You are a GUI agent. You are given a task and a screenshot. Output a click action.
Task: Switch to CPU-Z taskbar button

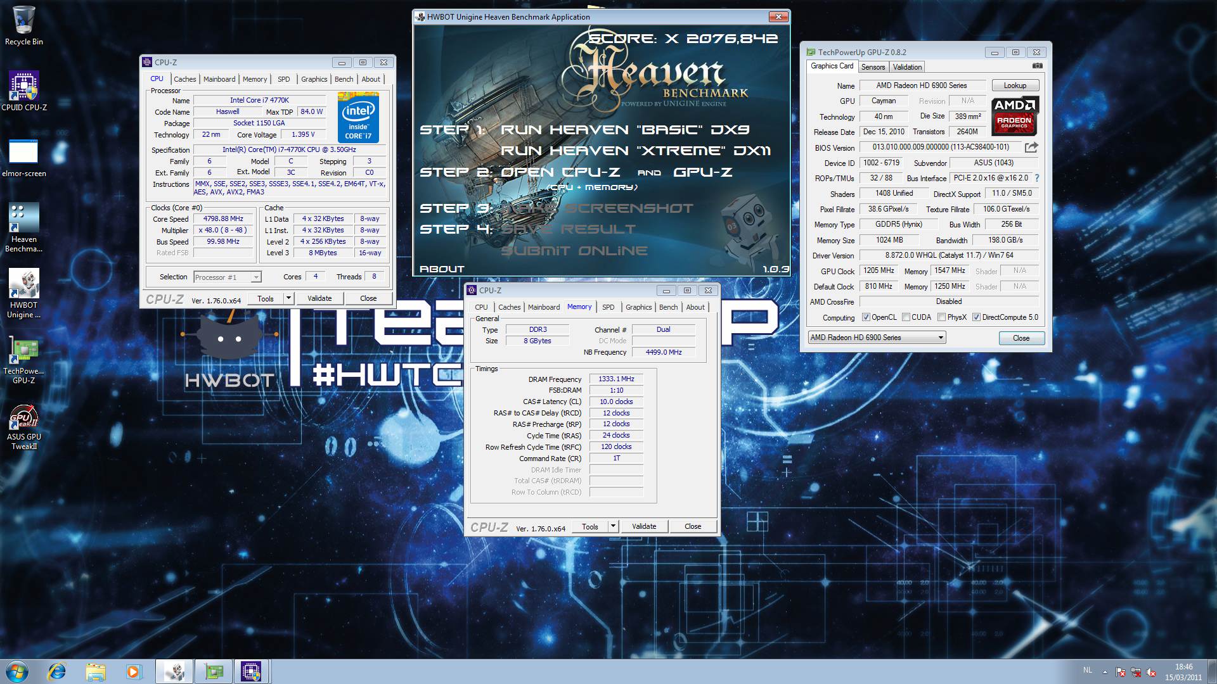[x=252, y=671]
